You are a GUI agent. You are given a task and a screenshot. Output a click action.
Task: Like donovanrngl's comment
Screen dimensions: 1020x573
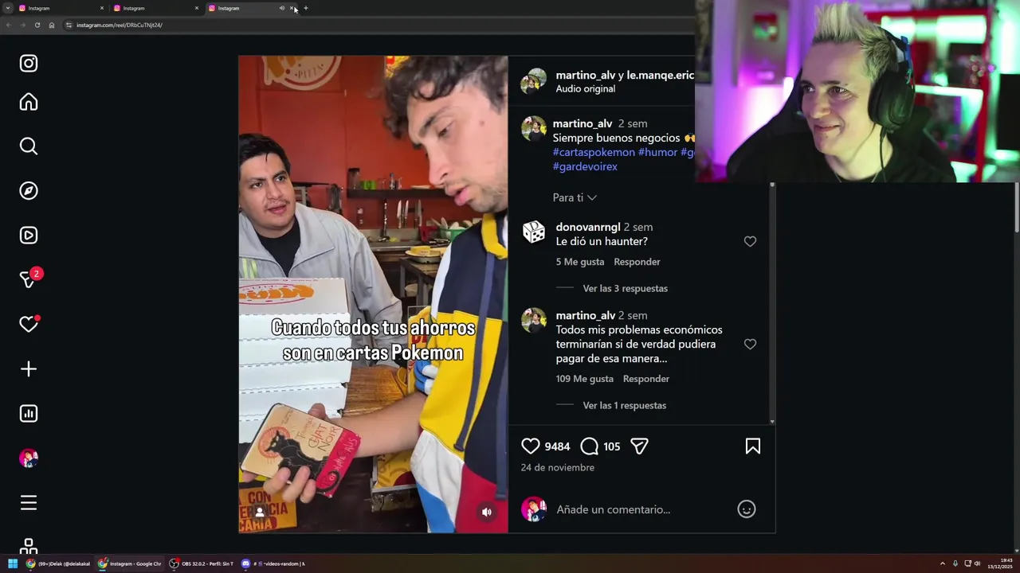pyautogui.click(x=750, y=241)
